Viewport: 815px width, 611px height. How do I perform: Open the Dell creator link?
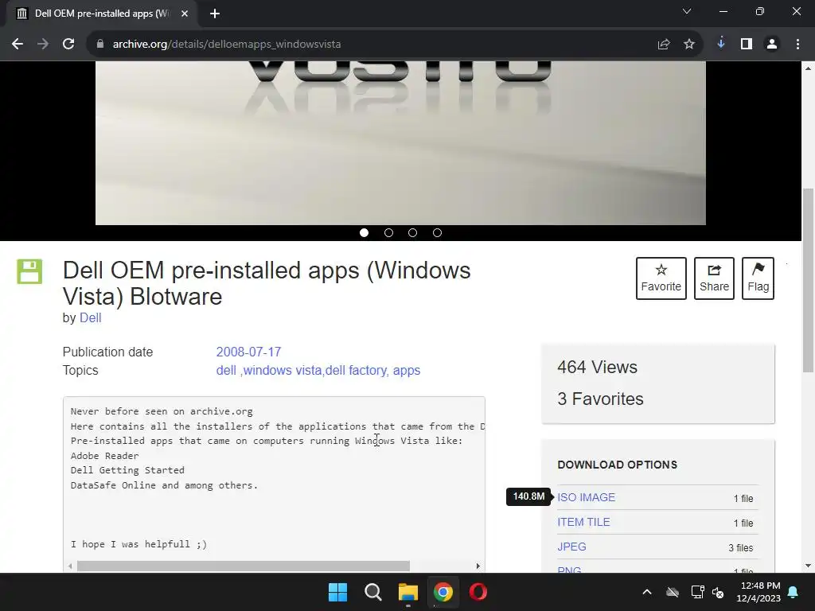coord(91,318)
